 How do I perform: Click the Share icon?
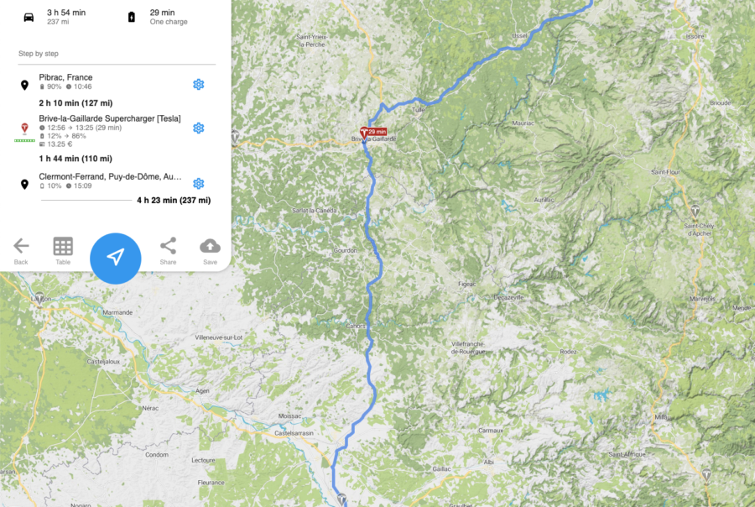pos(168,246)
